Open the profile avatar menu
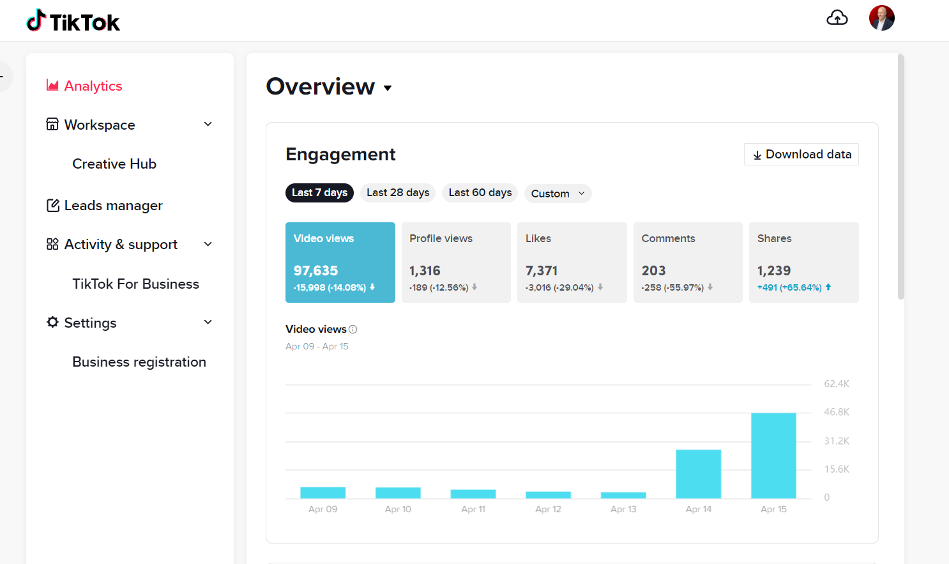Image resolution: width=949 pixels, height=564 pixels. 881,18
